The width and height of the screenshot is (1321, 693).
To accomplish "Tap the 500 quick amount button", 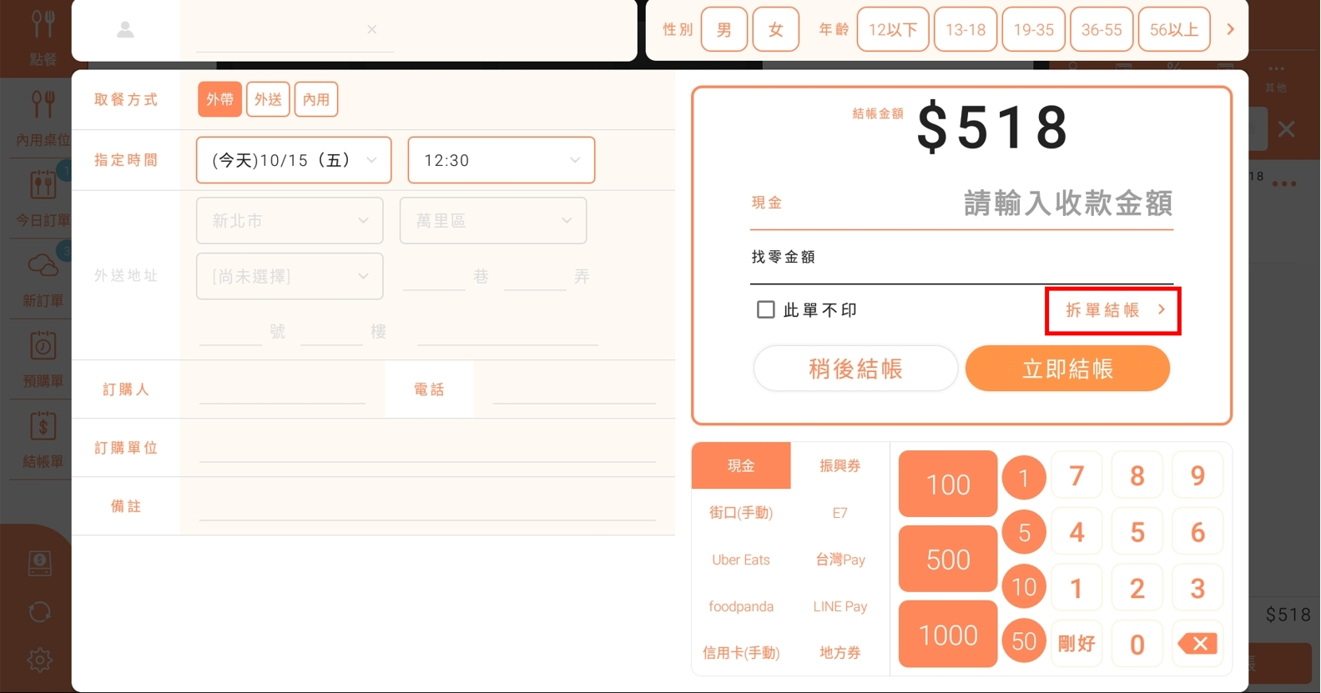I will coord(947,559).
